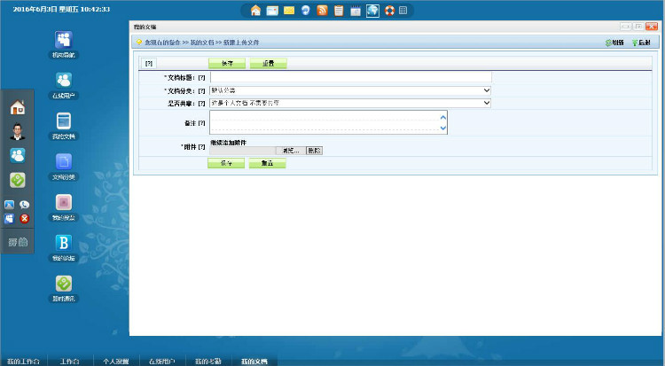
Task: Click Reset button in the form's header row
Action: pyautogui.click(x=269, y=63)
